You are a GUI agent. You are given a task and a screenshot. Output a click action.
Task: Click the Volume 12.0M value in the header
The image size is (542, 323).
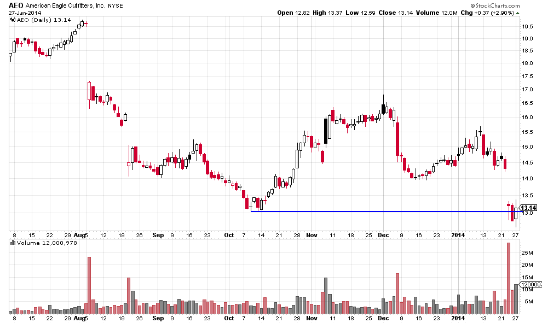[436, 13]
